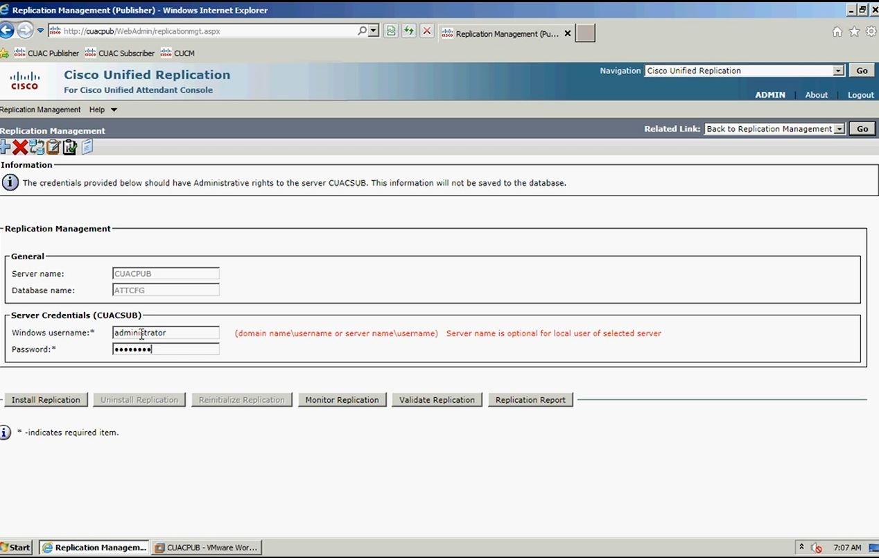The width and height of the screenshot is (879, 558).
Task: Click the Monitor Replication button
Action: (x=342, y=400)
